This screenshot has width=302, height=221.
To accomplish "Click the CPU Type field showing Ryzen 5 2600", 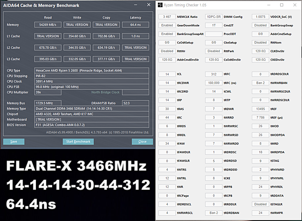I will [92, 71].
